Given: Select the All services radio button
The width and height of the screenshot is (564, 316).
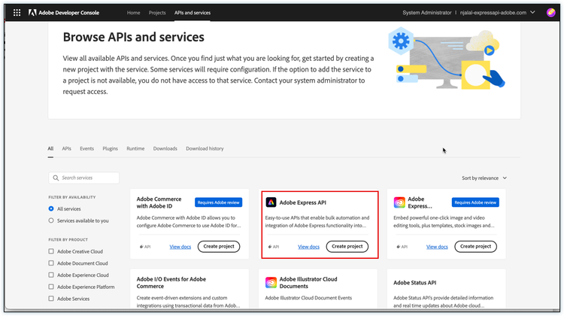Looking at the screenshot, I should pos(51,208).
